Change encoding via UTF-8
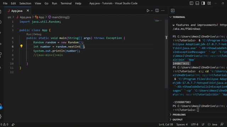The image size is (227, 127). [195, 125]
